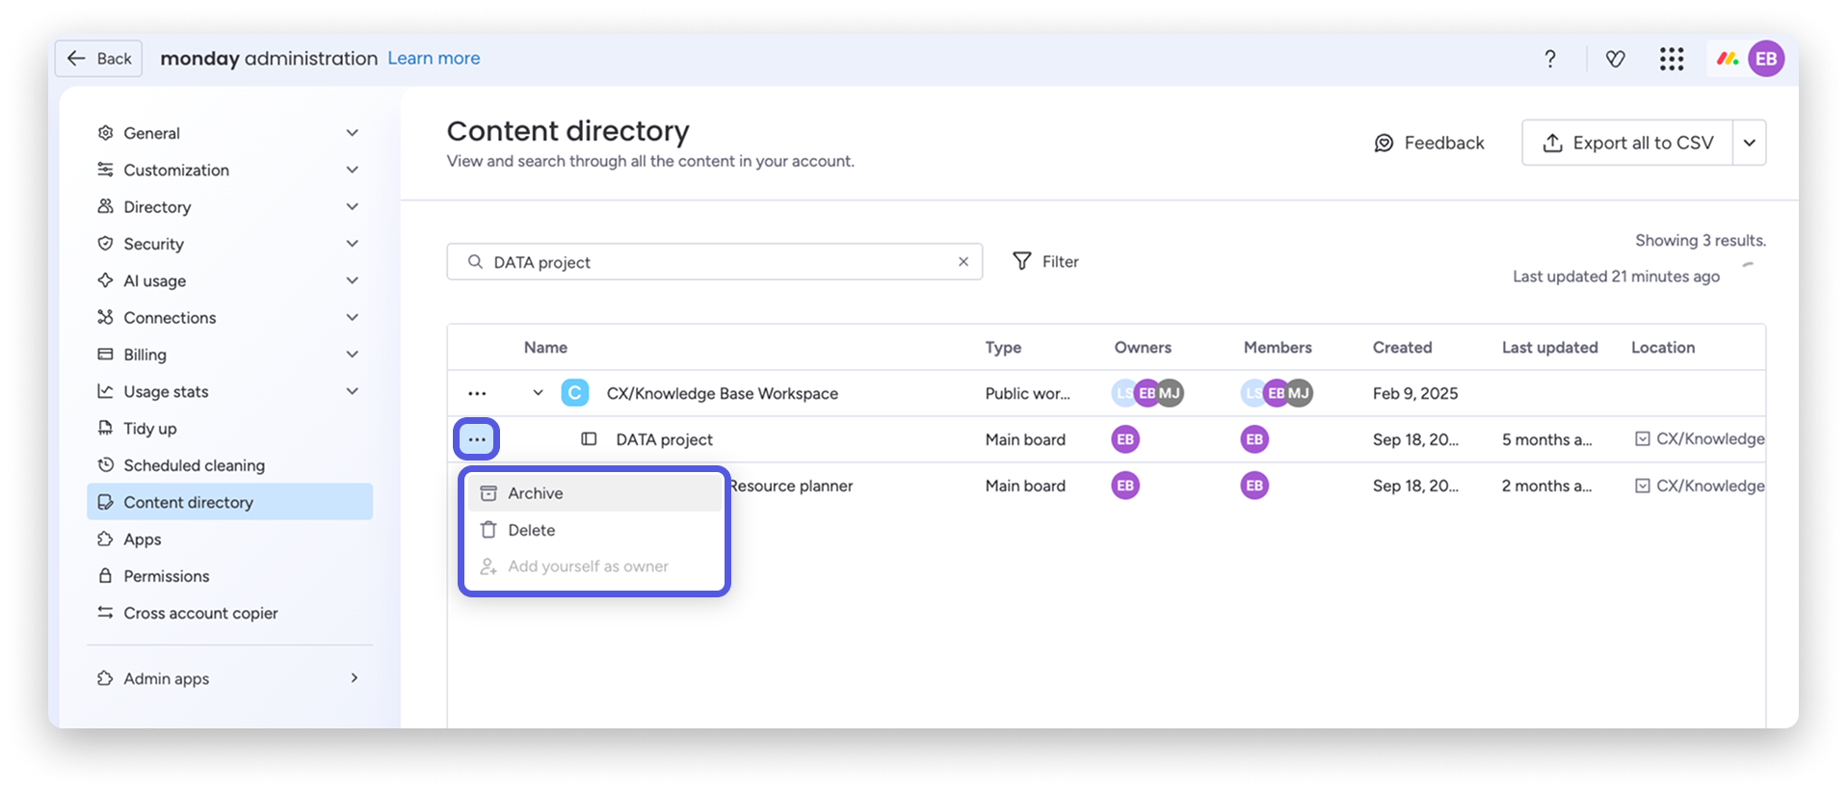Expand the Usage stats section
This screenshot has height=791, width=1847.
point(353,391)
